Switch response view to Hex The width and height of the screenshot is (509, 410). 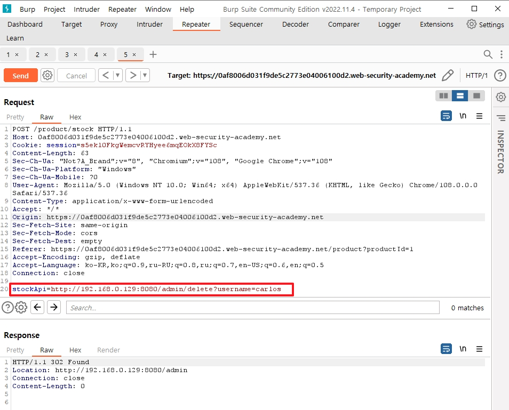[x=75, y=350]
